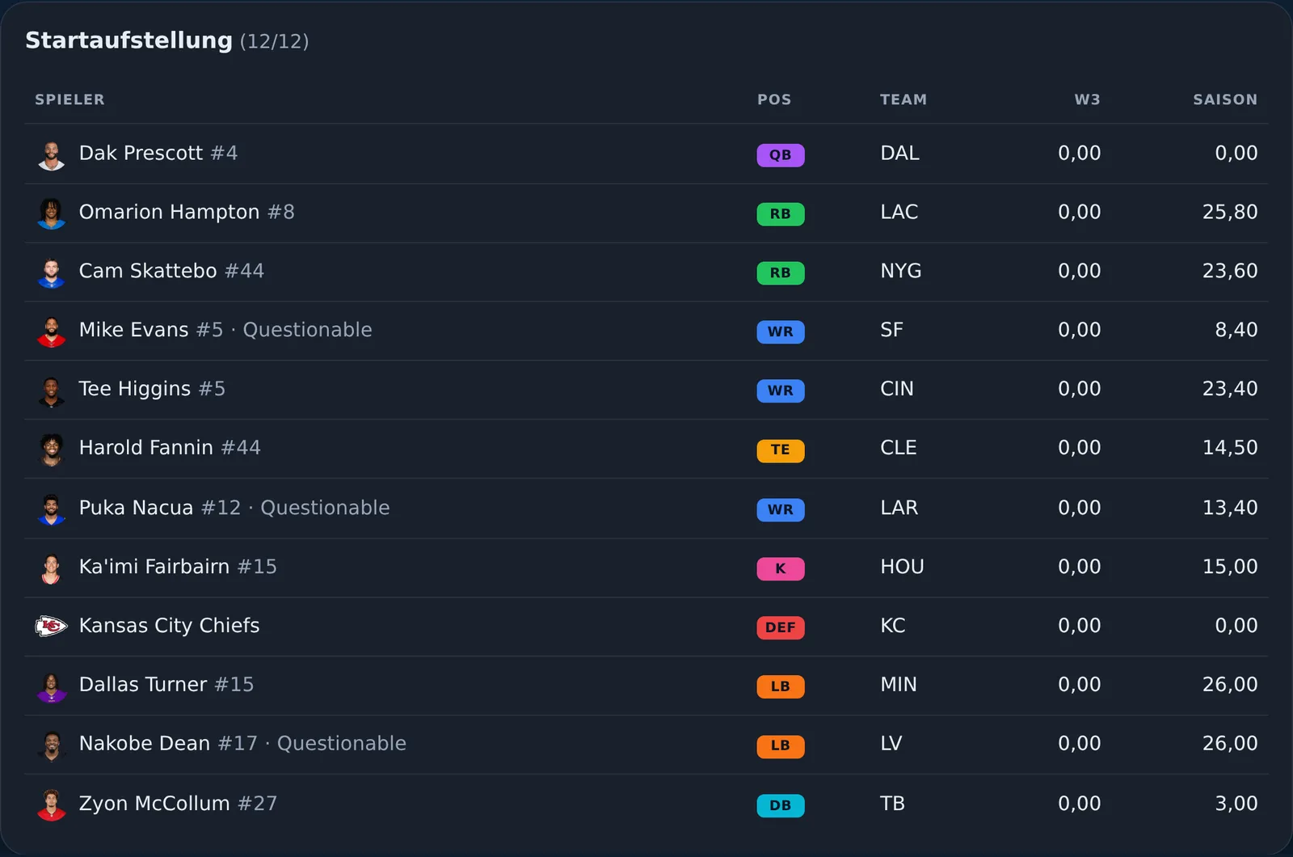1293x857 pixels.
Task: Open Cam Skattebo #44 player name
Action: point(171,271)
